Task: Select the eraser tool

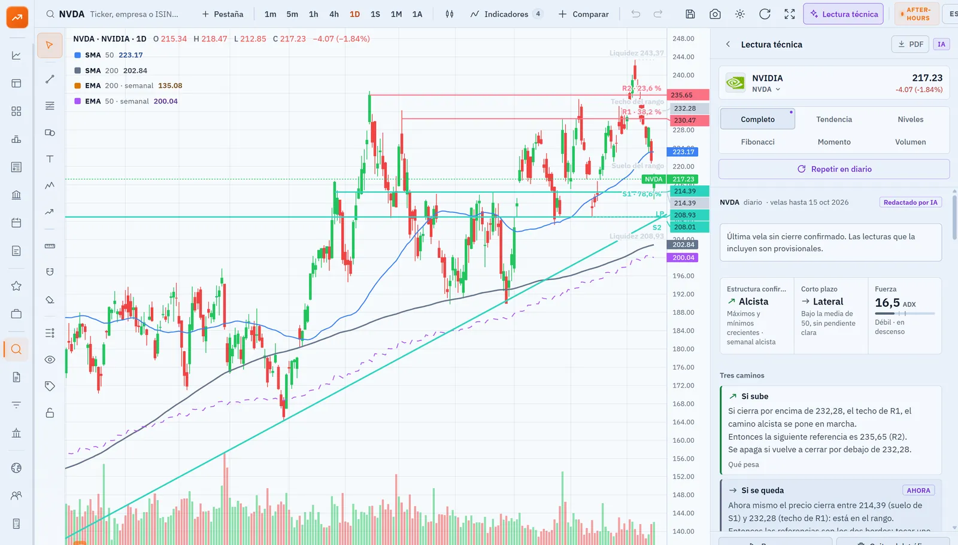Action: click(x=50, y=300)
